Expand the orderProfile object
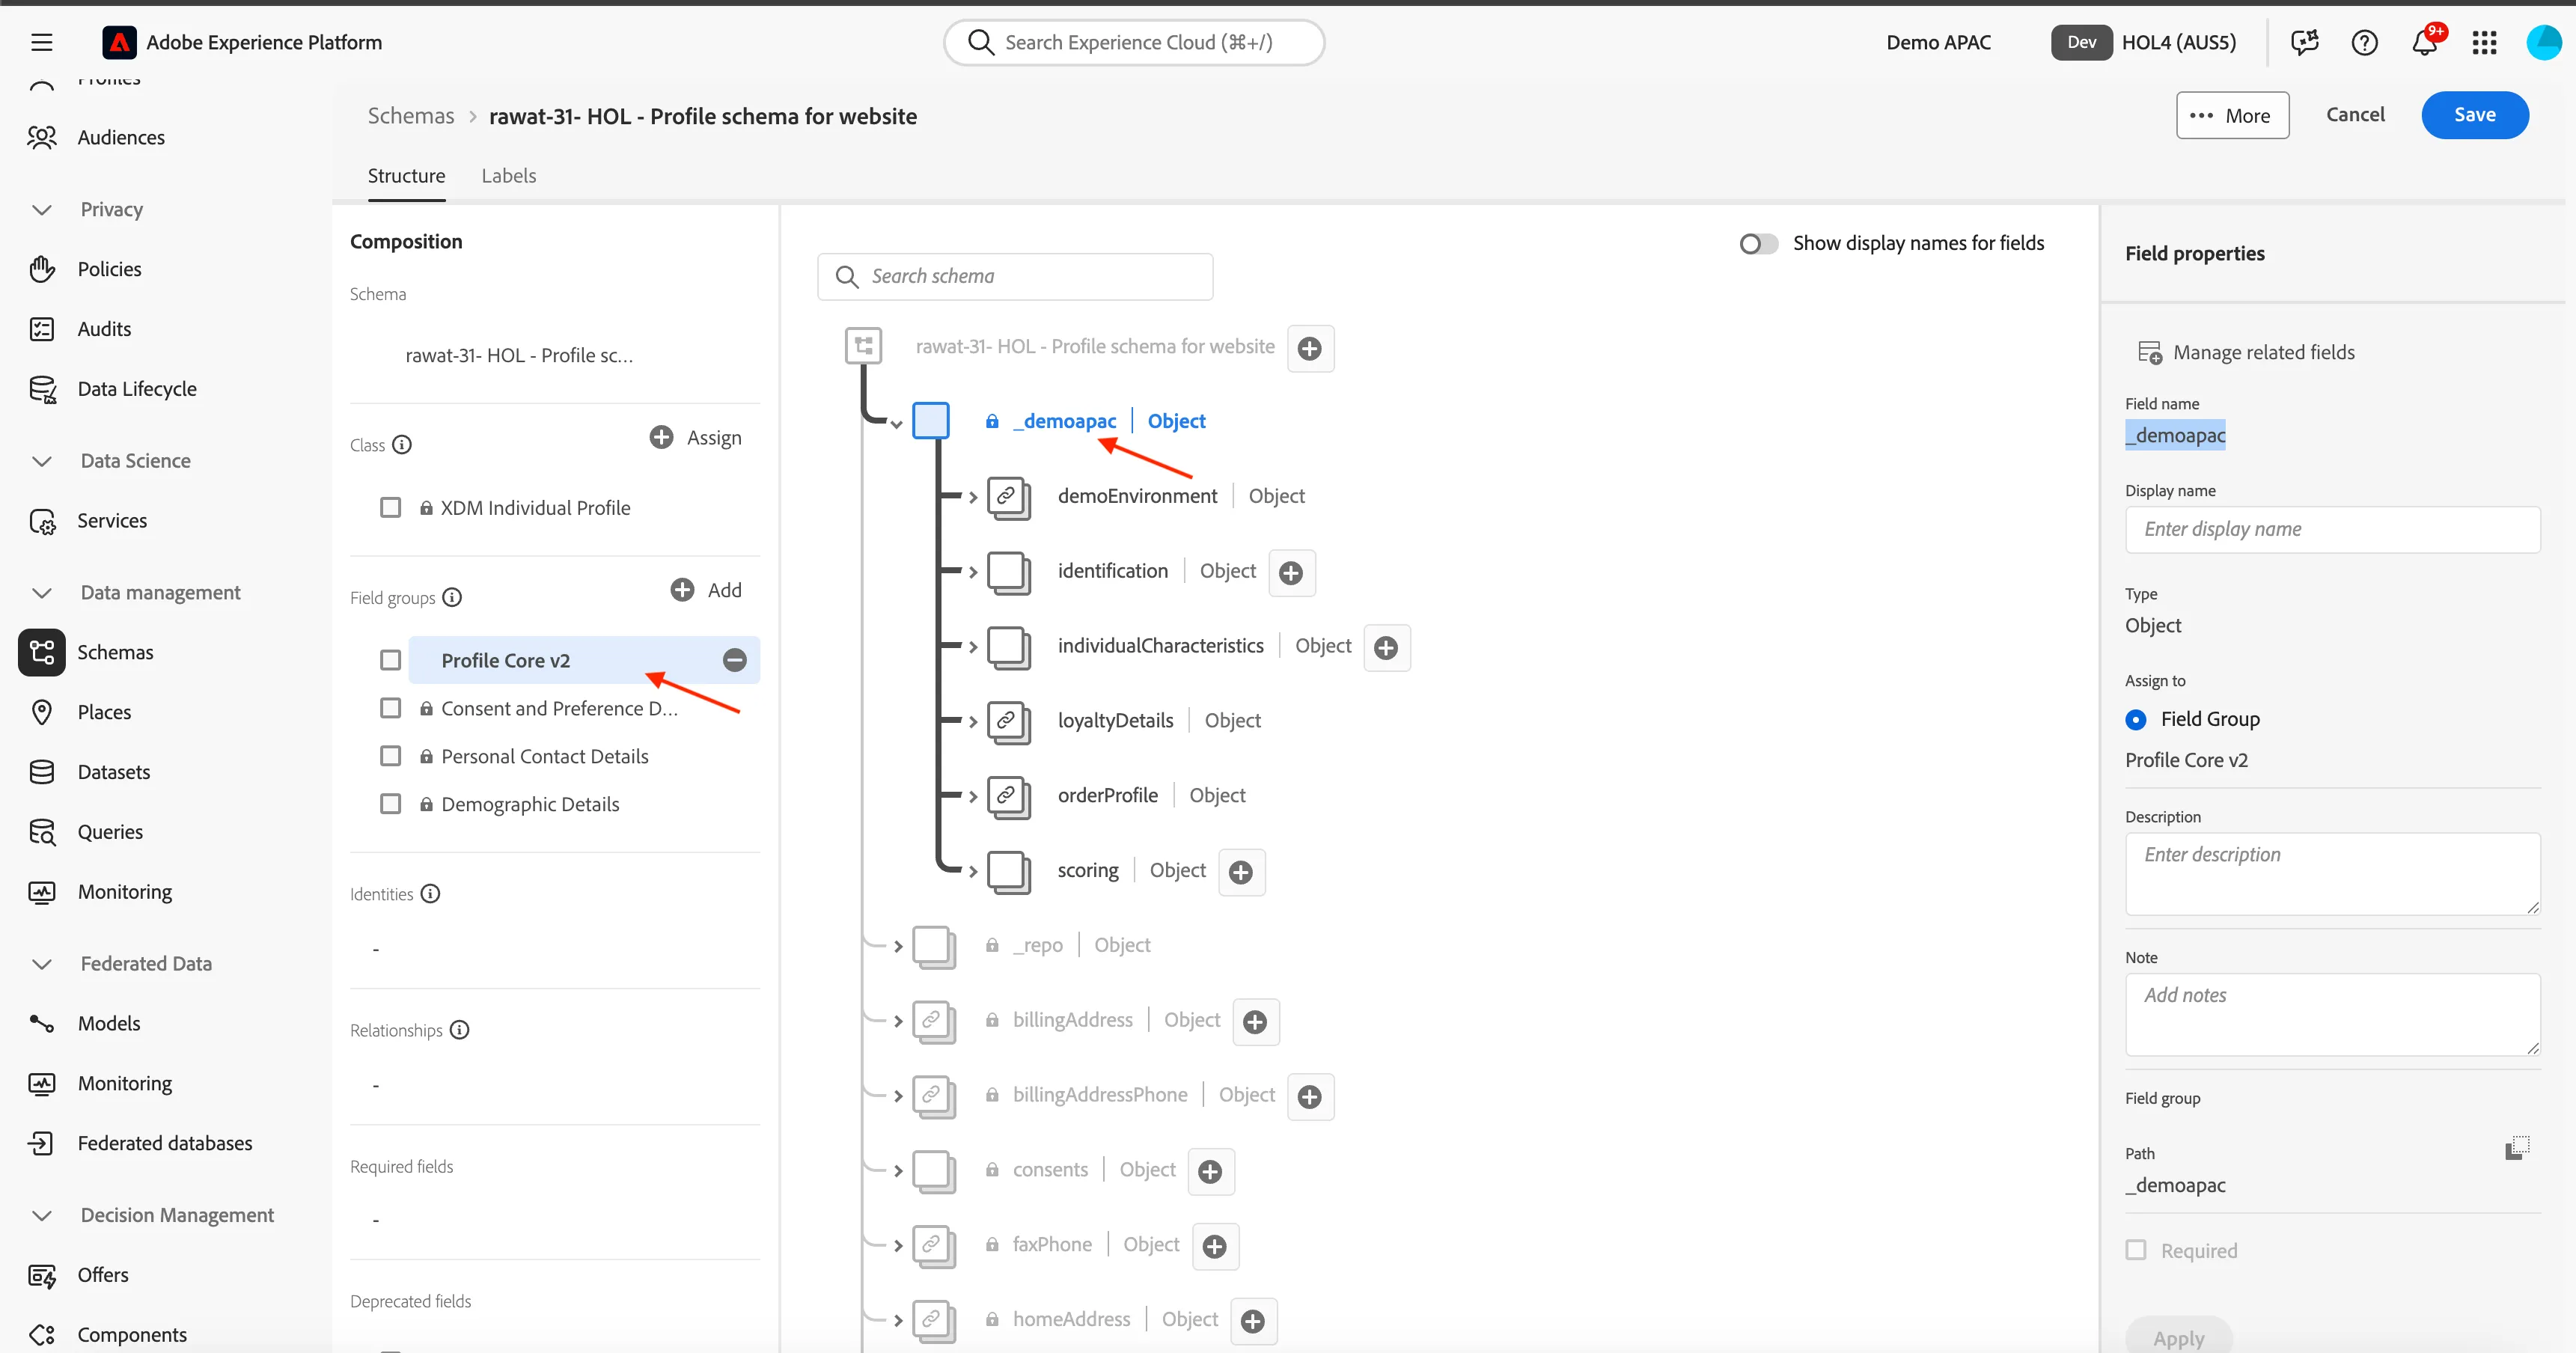 972,797
